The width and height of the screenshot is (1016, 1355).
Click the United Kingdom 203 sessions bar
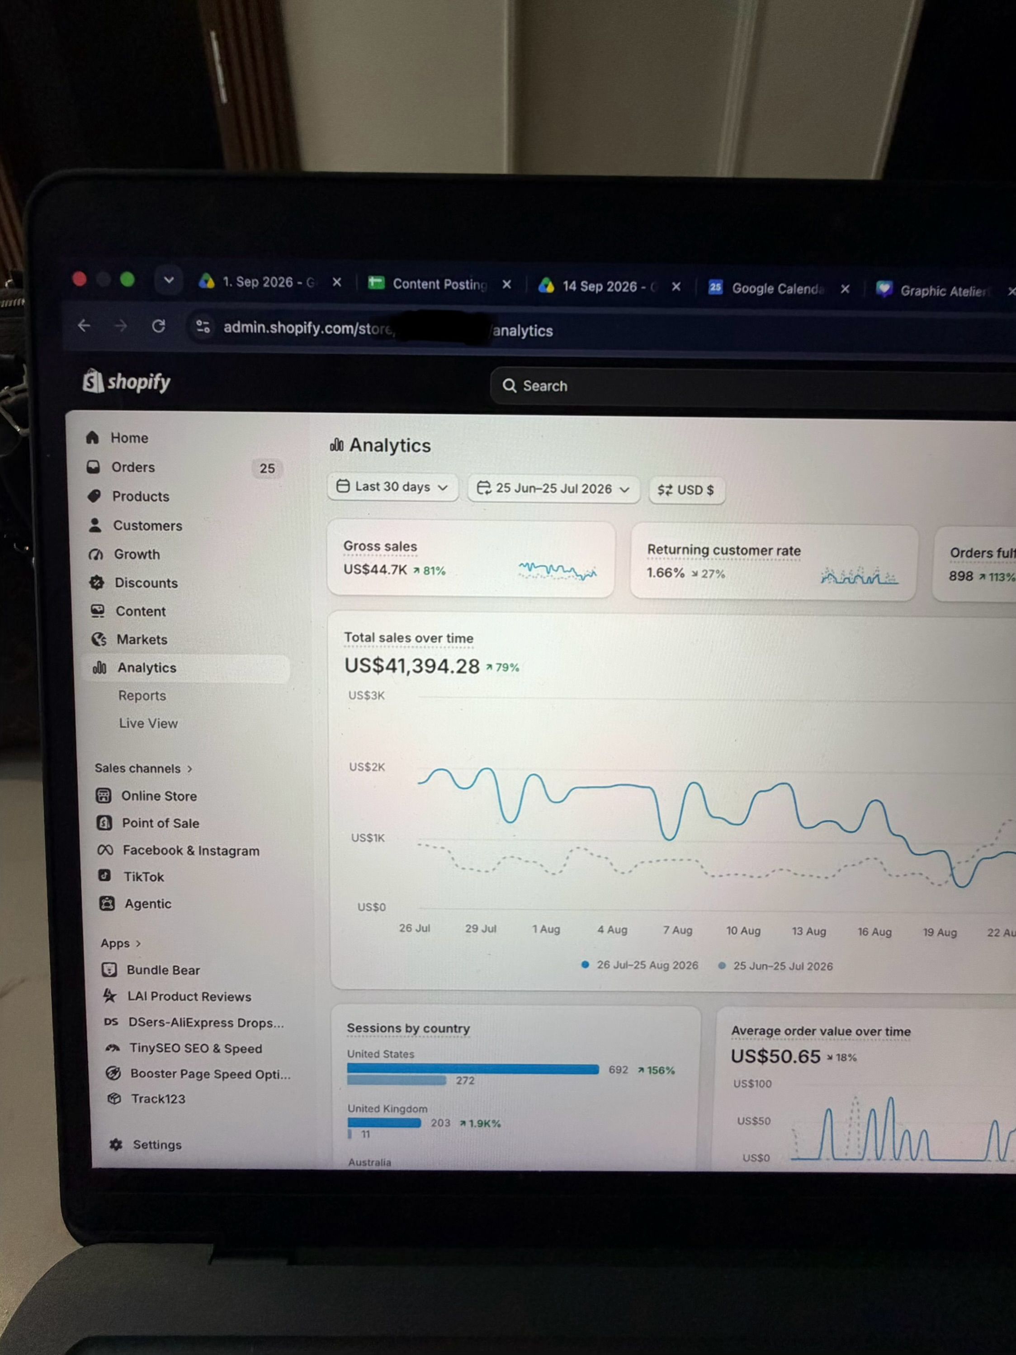(x=384, y=1122)
